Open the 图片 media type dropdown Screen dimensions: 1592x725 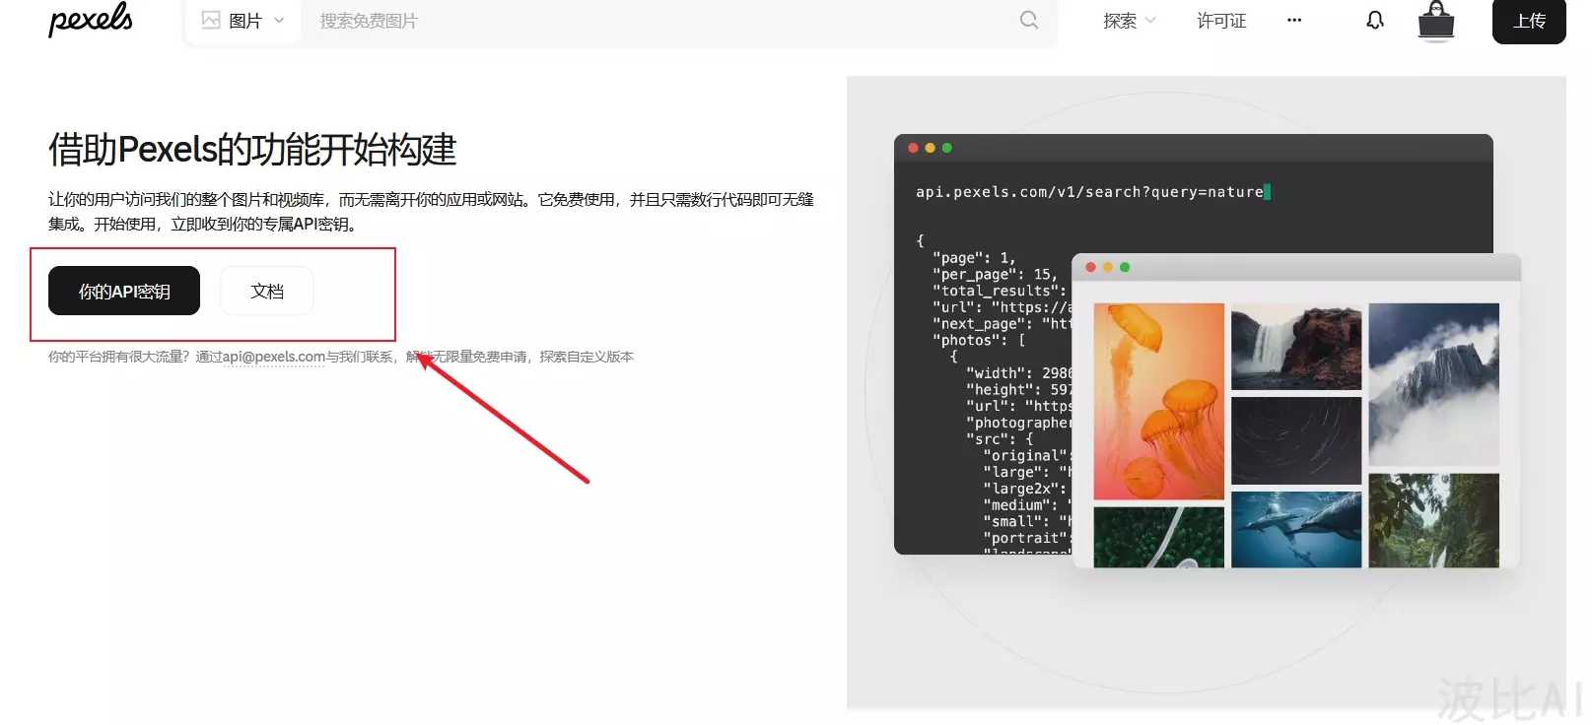[242, 21]
